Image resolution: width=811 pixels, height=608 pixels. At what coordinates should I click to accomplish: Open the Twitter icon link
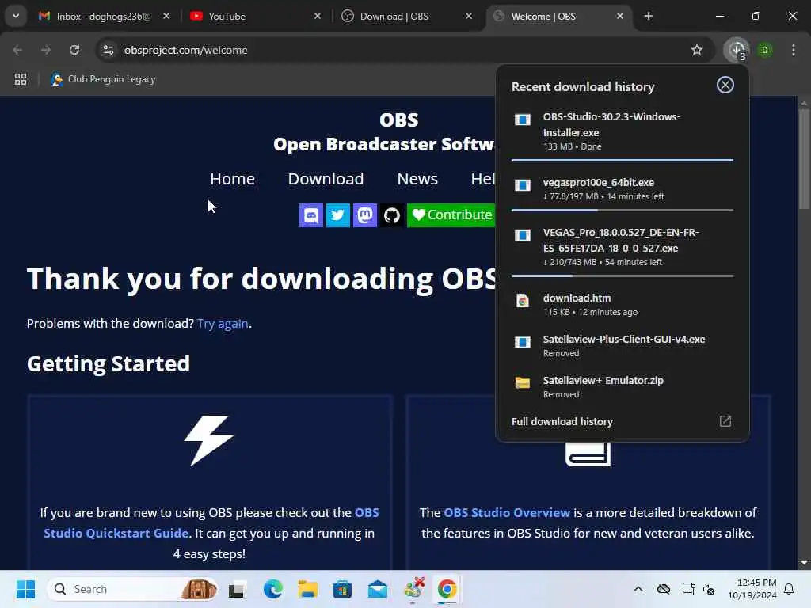click(337, 215)
